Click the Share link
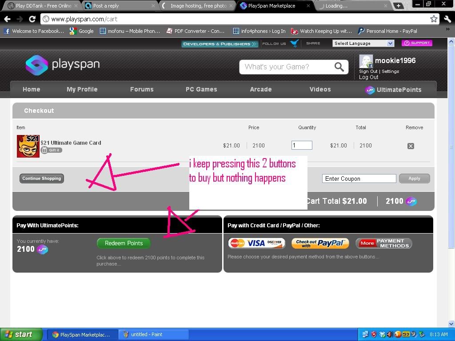The height and width of the screenshot is (341, 455). coord(313,43)
